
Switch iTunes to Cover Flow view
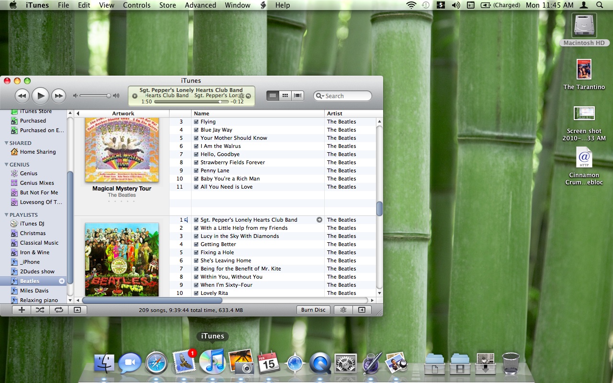coord(298,96)
